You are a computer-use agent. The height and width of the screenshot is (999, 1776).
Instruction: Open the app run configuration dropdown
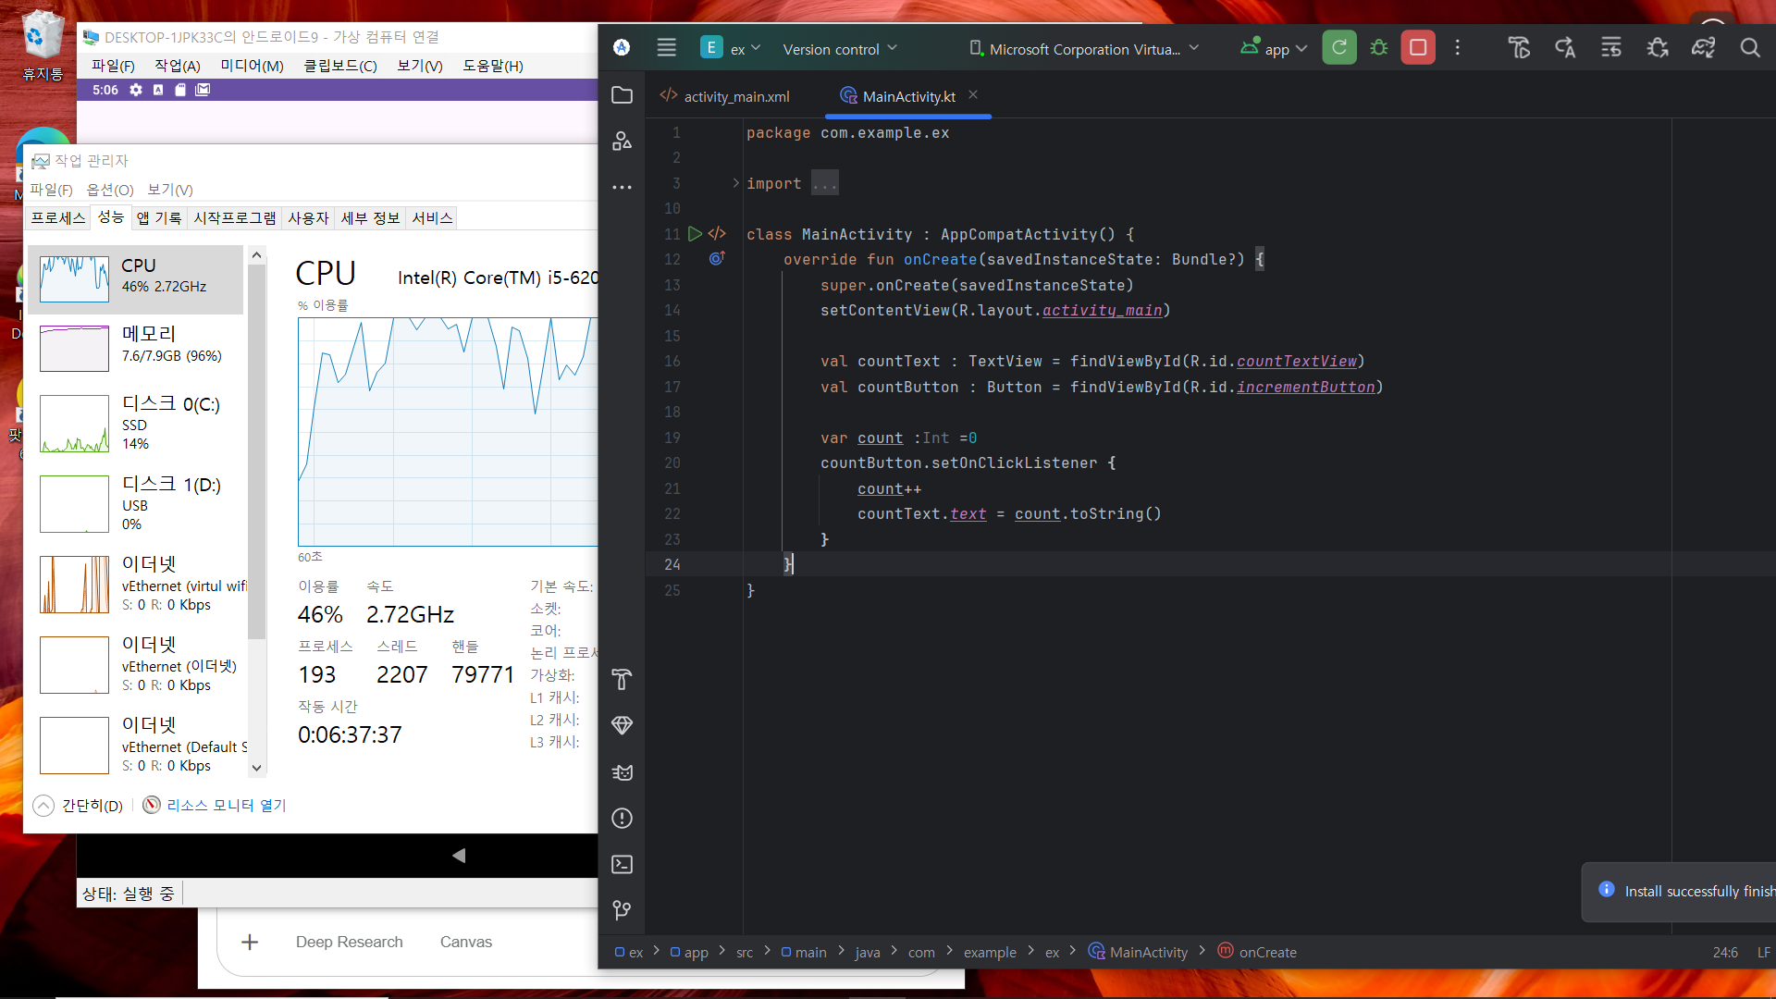point(1275,49)
